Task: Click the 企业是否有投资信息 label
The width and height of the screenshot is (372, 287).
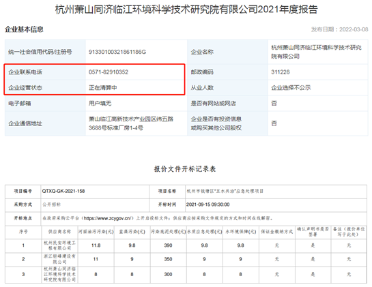Action: pos(216,119)
